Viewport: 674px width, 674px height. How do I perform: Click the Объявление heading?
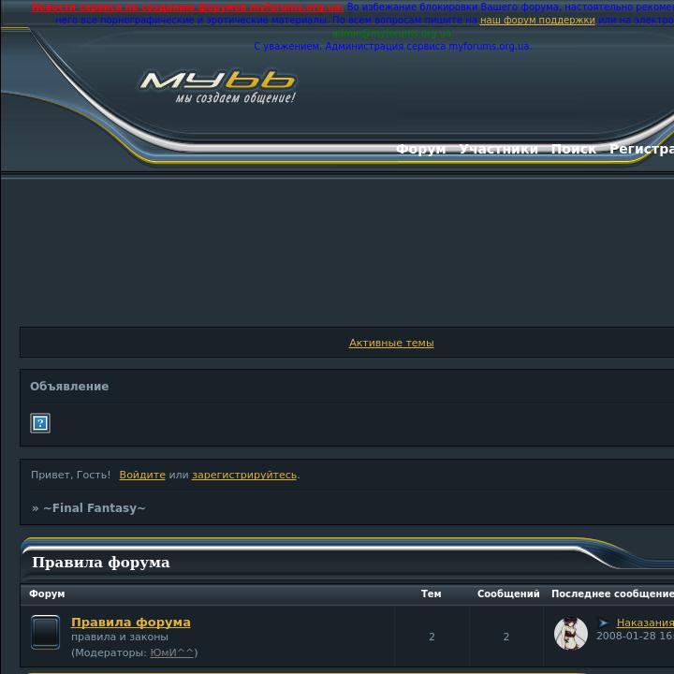coord(69,387)
